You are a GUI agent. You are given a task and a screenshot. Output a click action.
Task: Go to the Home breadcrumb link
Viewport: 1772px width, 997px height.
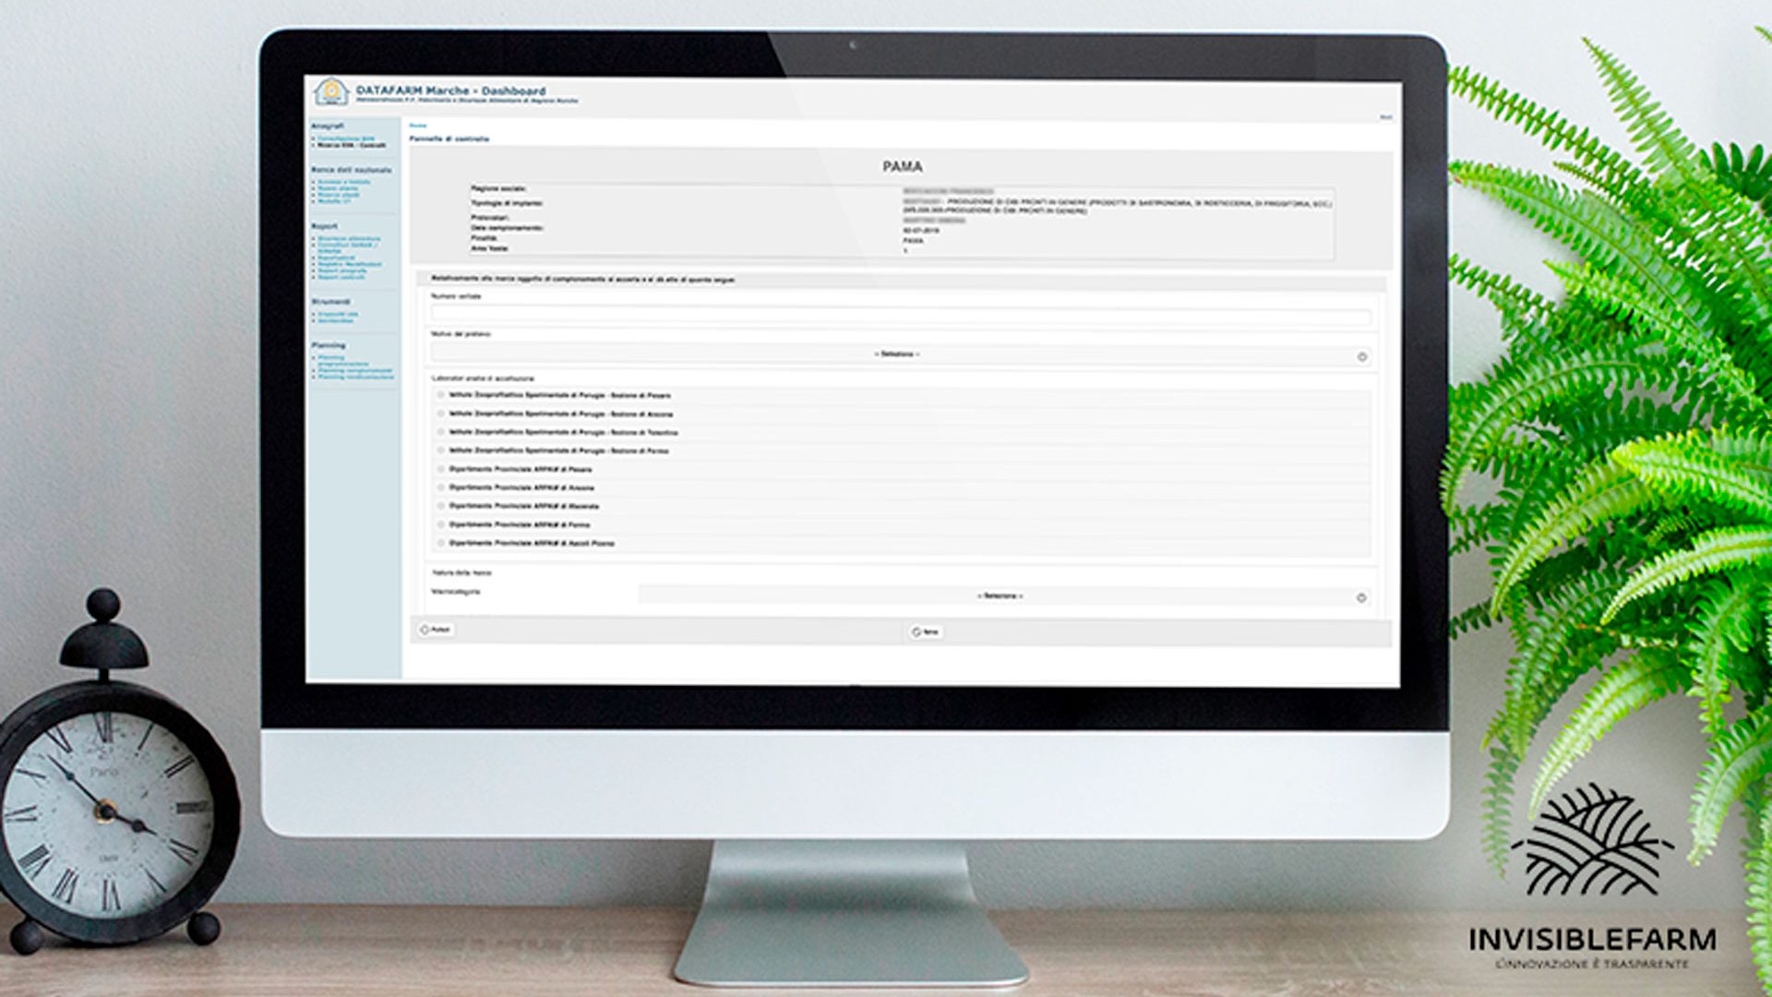418,125
